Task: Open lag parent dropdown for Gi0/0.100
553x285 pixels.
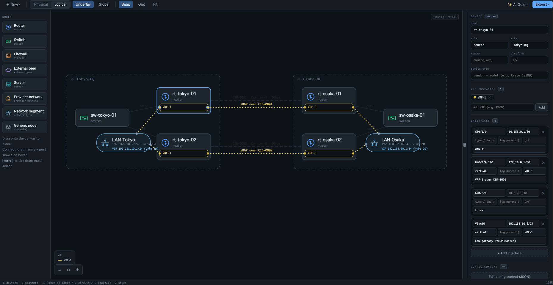Action: (x=510, y=171)
